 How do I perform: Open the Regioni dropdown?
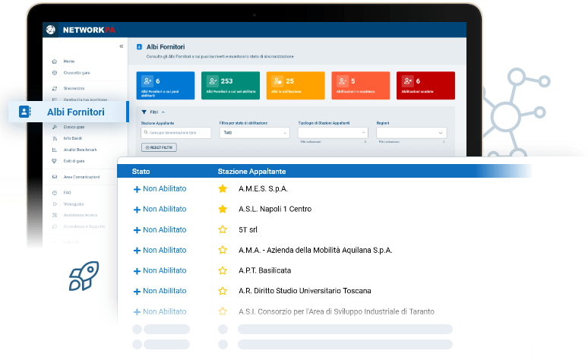click(x=411, y=133)
